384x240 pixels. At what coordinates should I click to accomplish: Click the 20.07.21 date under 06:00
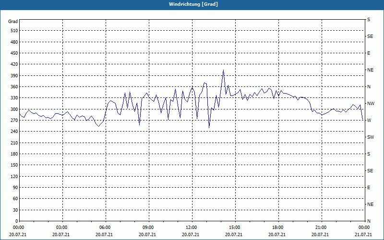coord(104,235)
